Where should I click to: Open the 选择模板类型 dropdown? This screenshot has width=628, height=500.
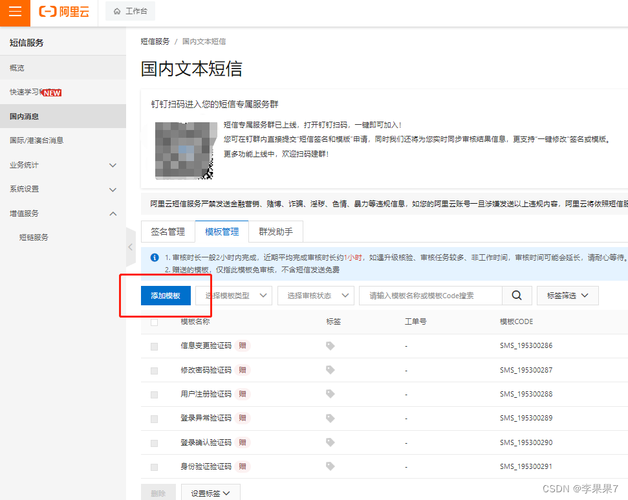(234, 296)
